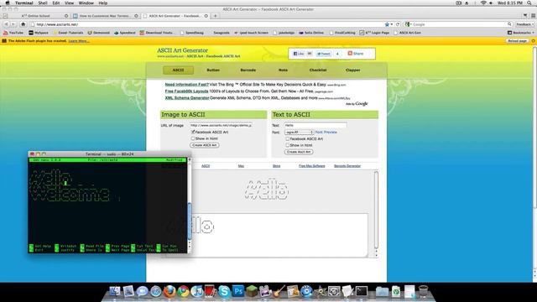The image size is (537, 302).
Task: Open iTunes from the Dock
Action: coord(197,291)
